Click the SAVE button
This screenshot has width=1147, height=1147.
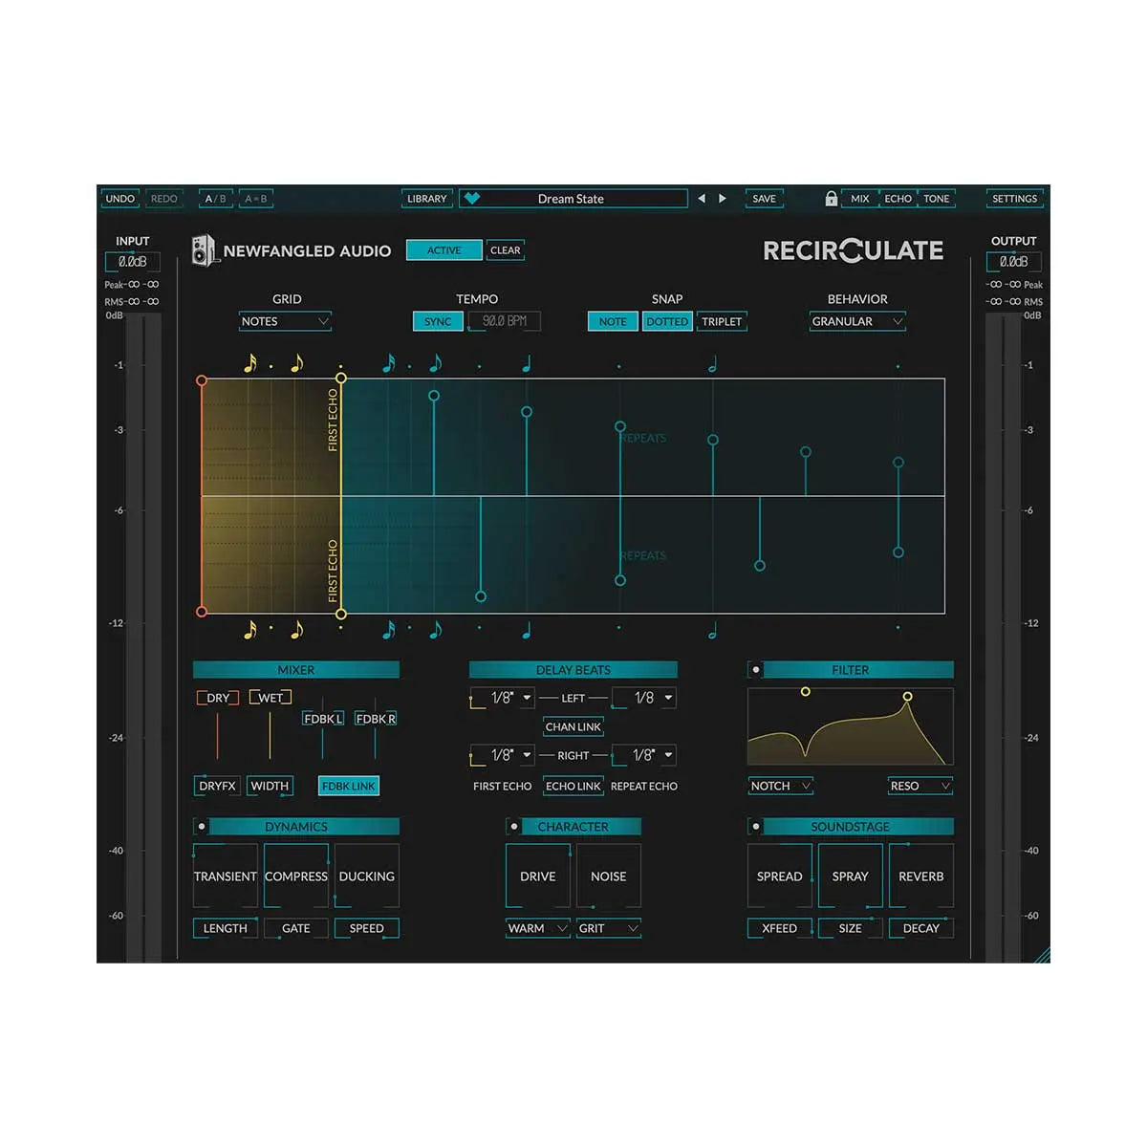763,199
